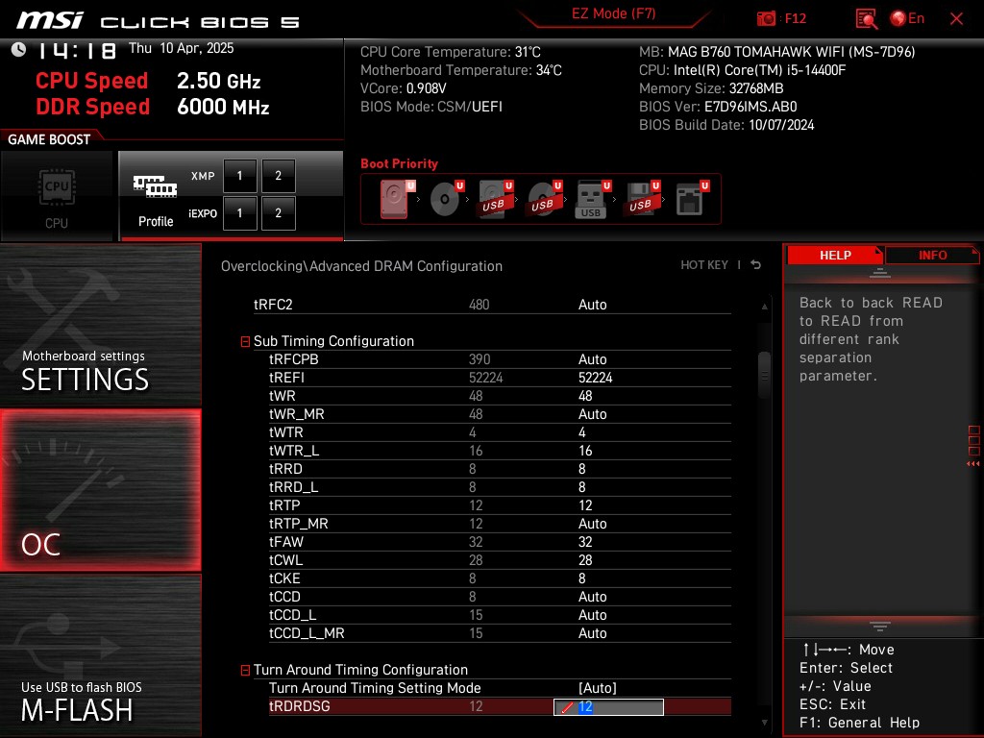Open the HOT KEY list

tap(704, 265)
